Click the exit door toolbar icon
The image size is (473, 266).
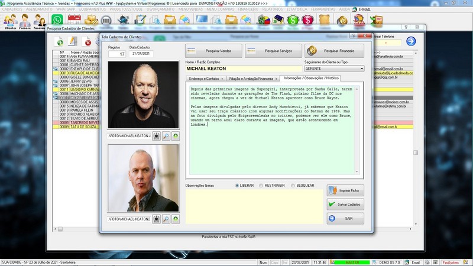(x=377, y=20)
